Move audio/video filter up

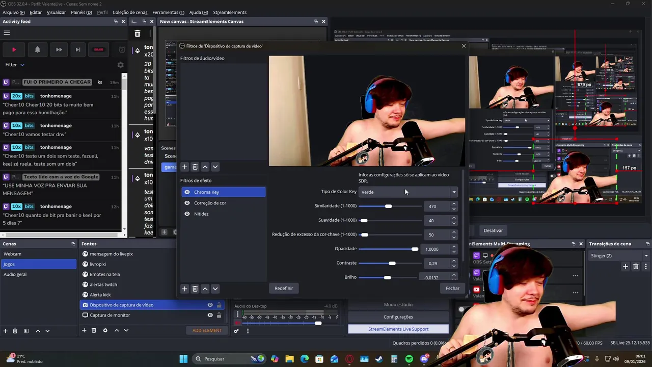pos(205,167)
